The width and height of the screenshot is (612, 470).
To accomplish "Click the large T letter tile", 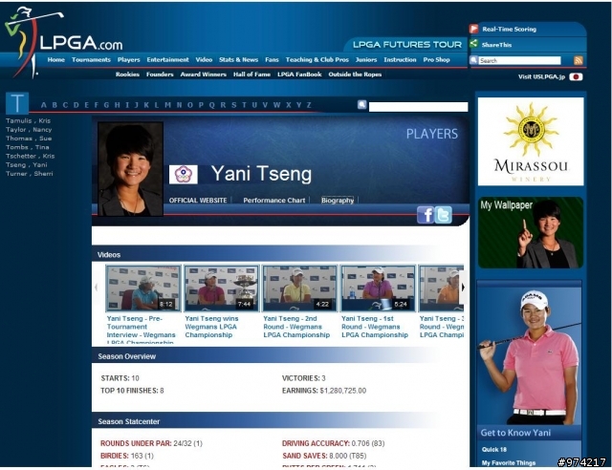I will (x=17, y=103).
